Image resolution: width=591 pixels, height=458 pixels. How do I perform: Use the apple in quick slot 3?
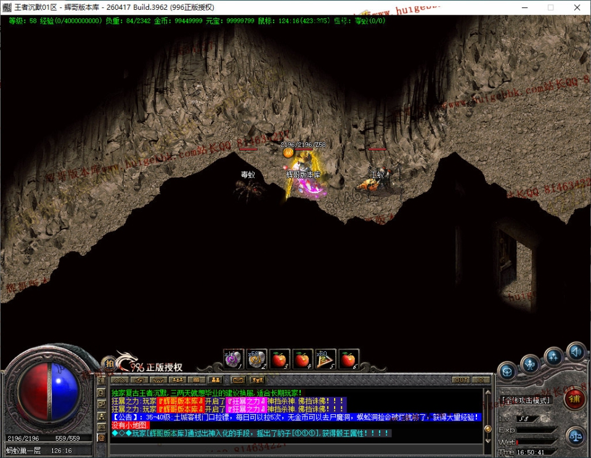[279, 359]
